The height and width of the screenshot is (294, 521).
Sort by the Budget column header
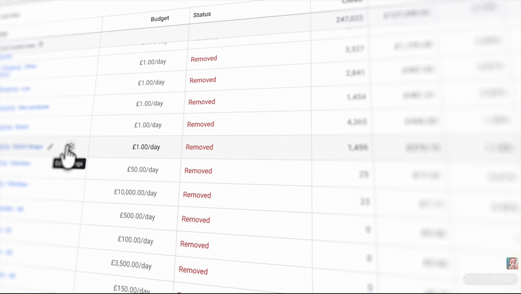[x=160, y=19]
